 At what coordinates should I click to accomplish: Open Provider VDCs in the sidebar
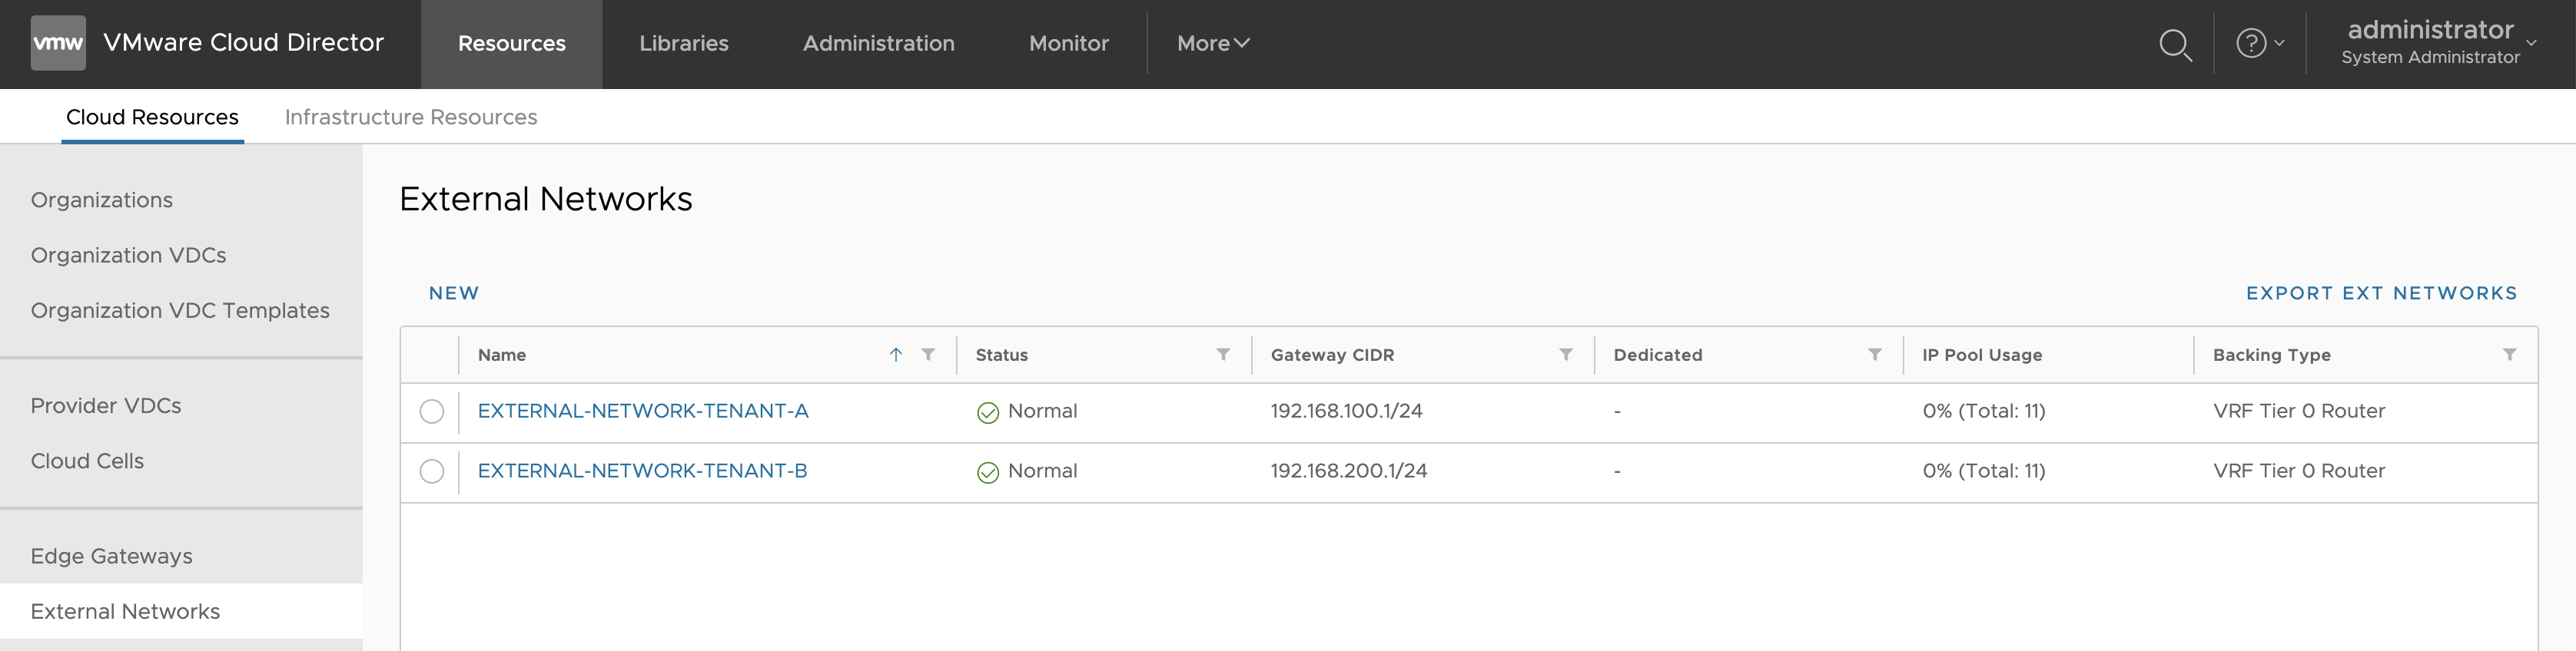click(106, 405)
